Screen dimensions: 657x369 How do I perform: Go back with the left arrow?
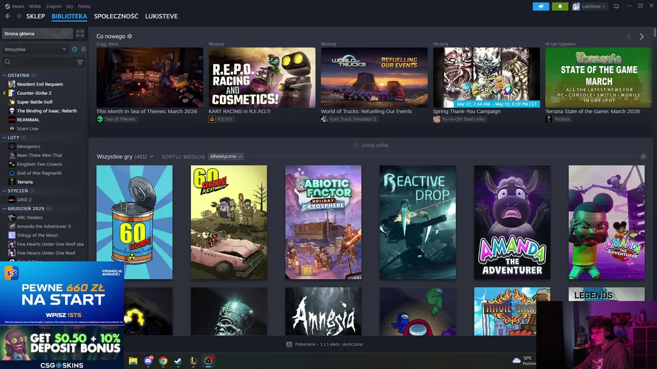8,16
